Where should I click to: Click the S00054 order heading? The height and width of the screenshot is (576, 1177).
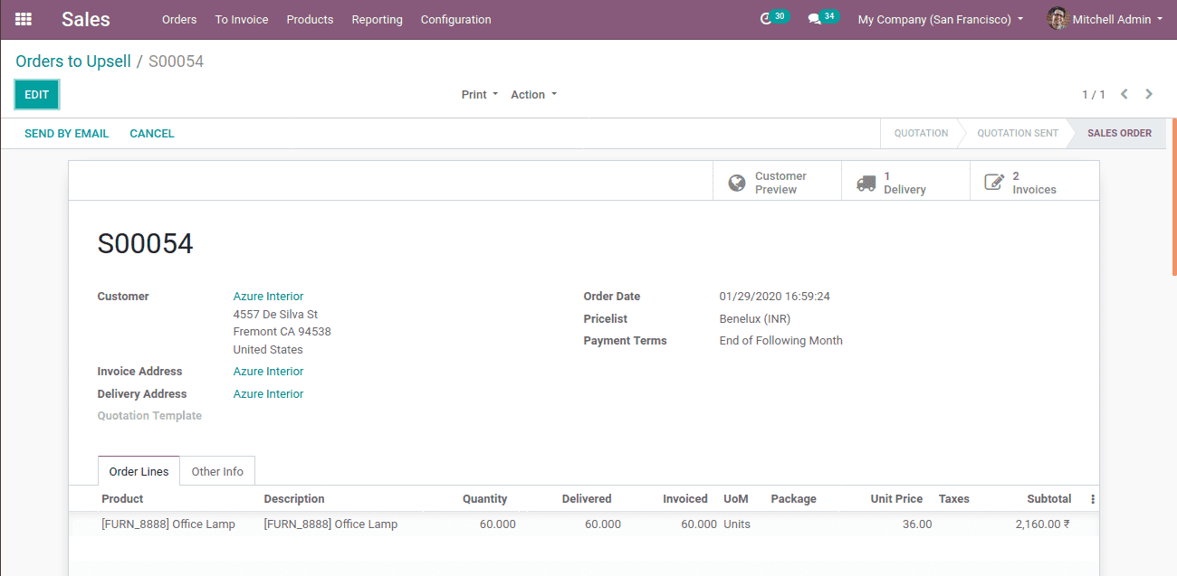146,244
